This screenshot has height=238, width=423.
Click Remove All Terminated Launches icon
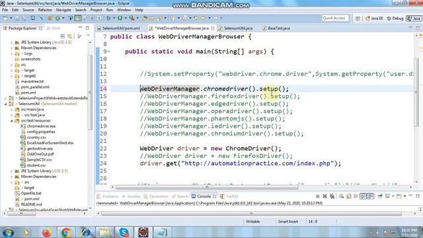332,196
